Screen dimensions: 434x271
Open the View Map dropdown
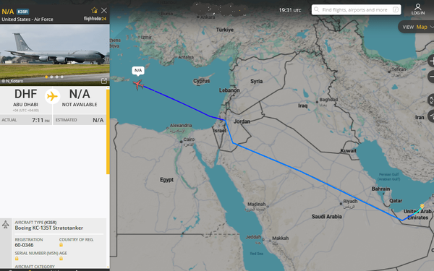coord(417,27)
